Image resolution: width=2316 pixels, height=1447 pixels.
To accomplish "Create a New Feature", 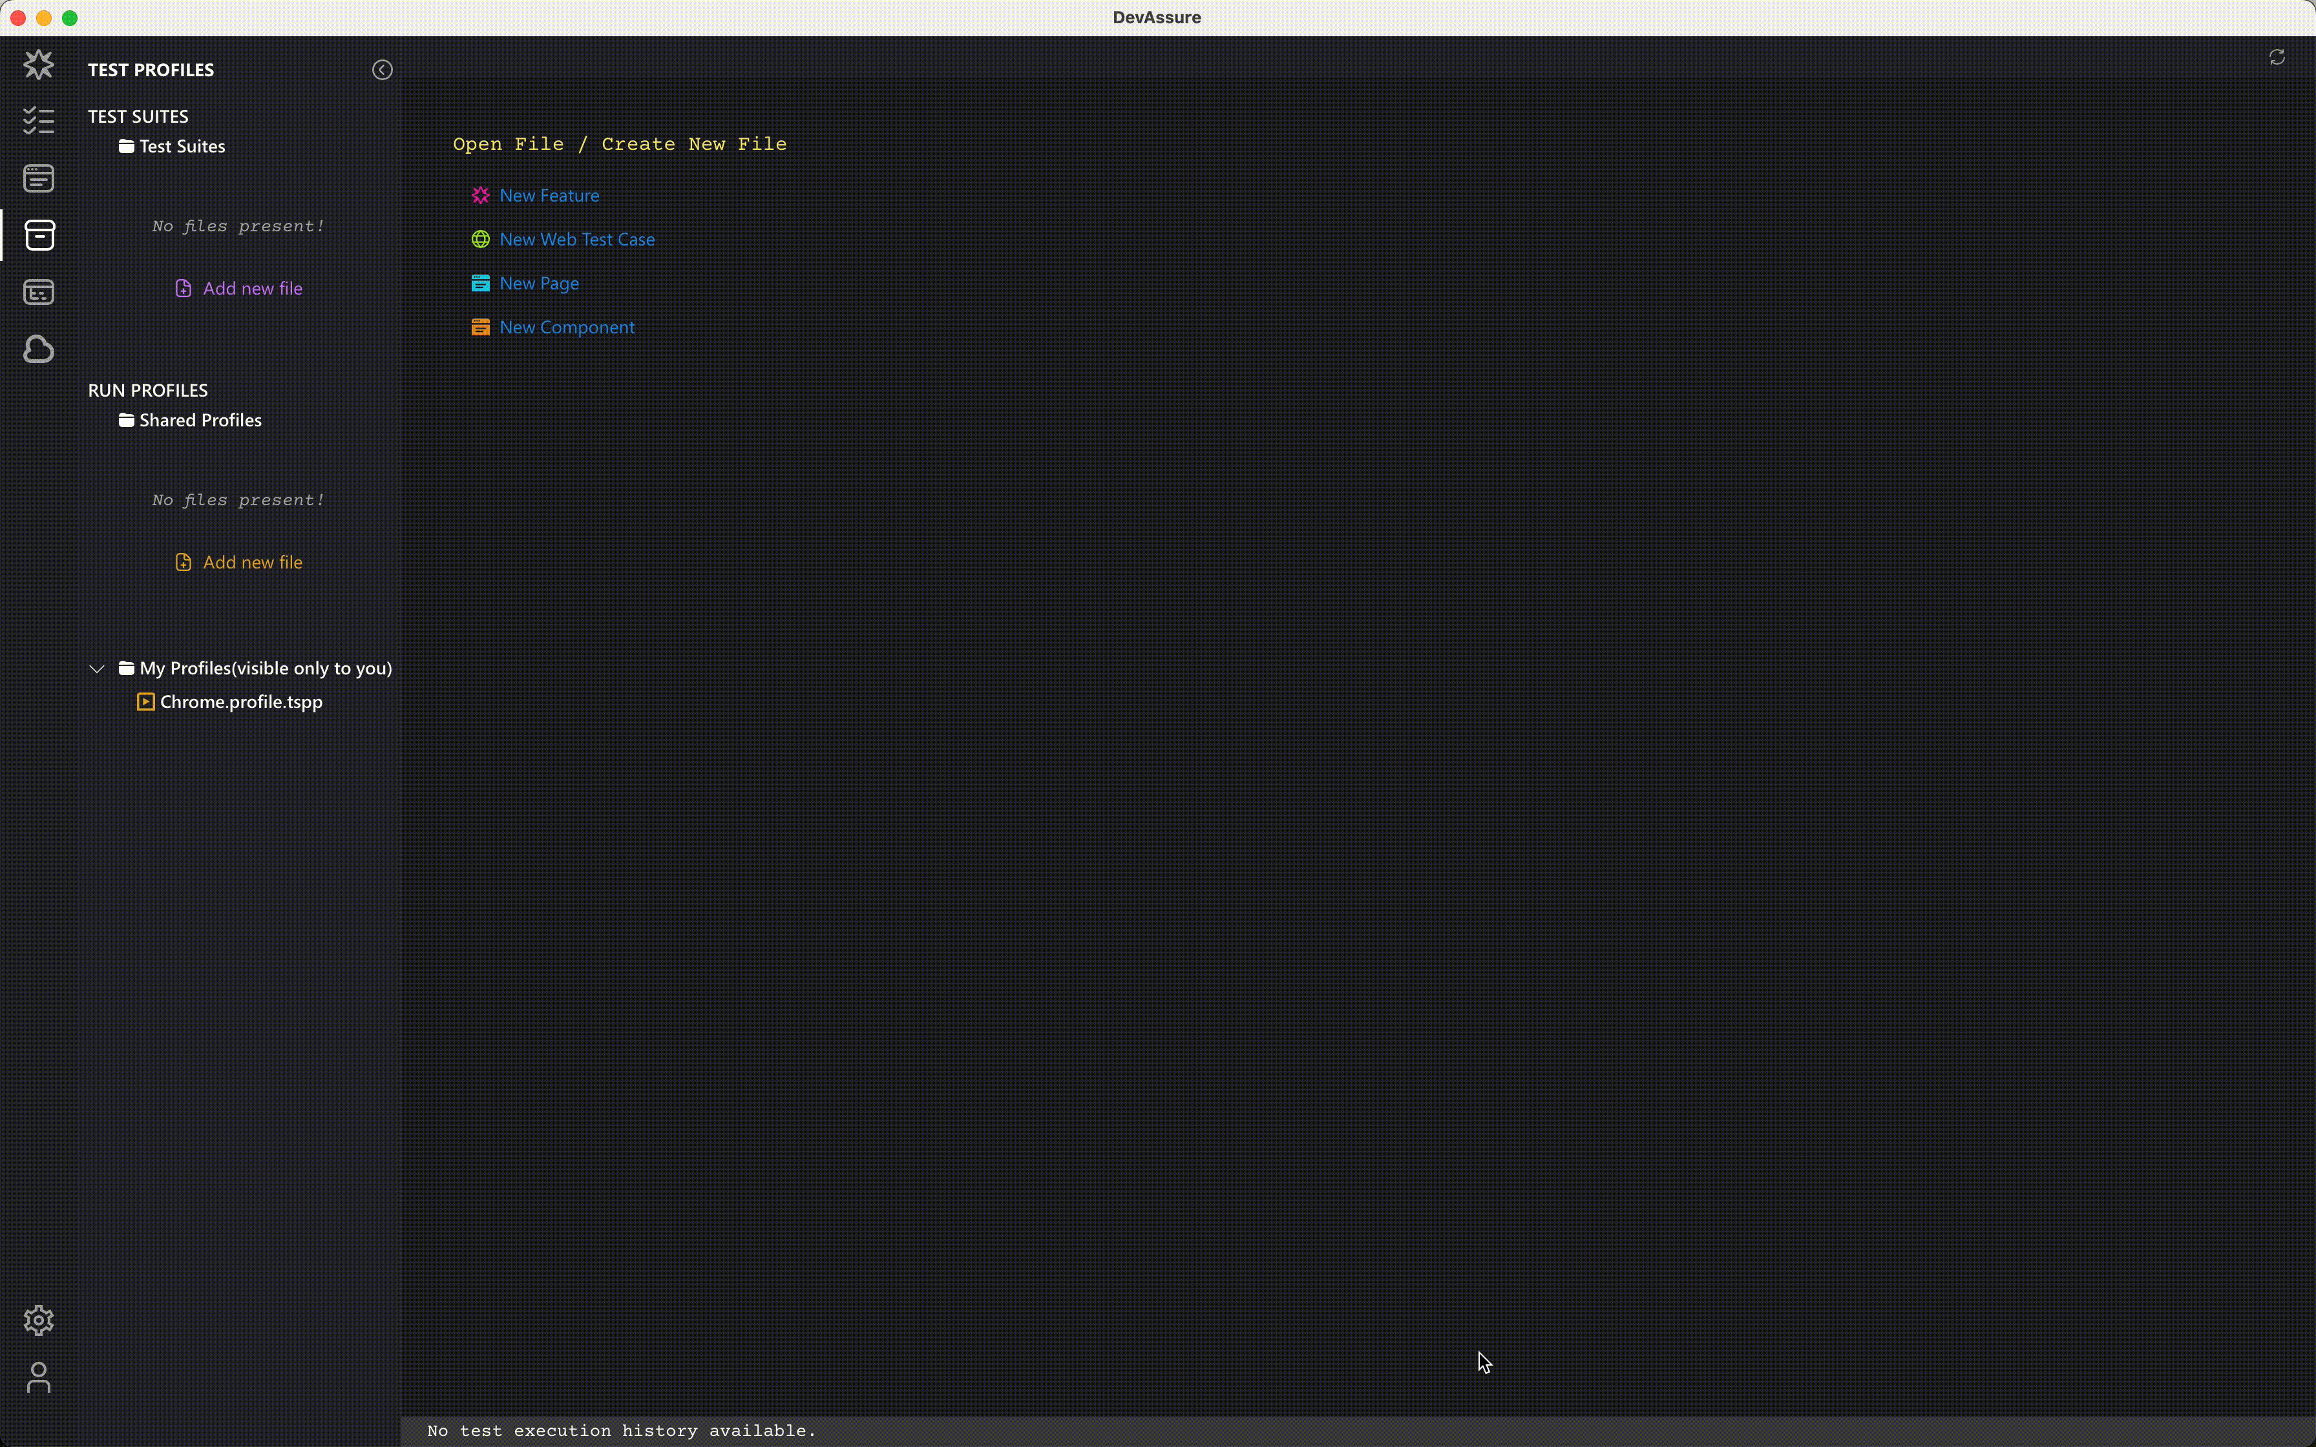I will click(x=549, y=195).
